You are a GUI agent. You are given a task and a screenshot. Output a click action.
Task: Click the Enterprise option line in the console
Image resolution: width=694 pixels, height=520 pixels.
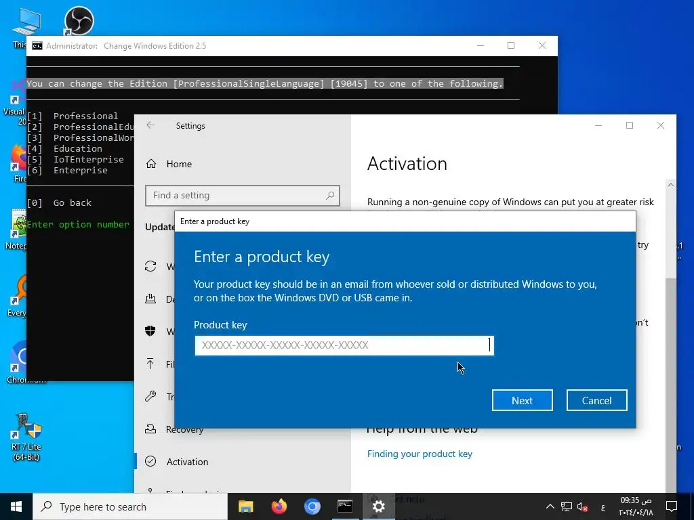tap(67, 171)
